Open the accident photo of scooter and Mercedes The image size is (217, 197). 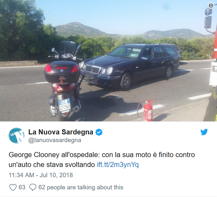[x=109, y=61]
